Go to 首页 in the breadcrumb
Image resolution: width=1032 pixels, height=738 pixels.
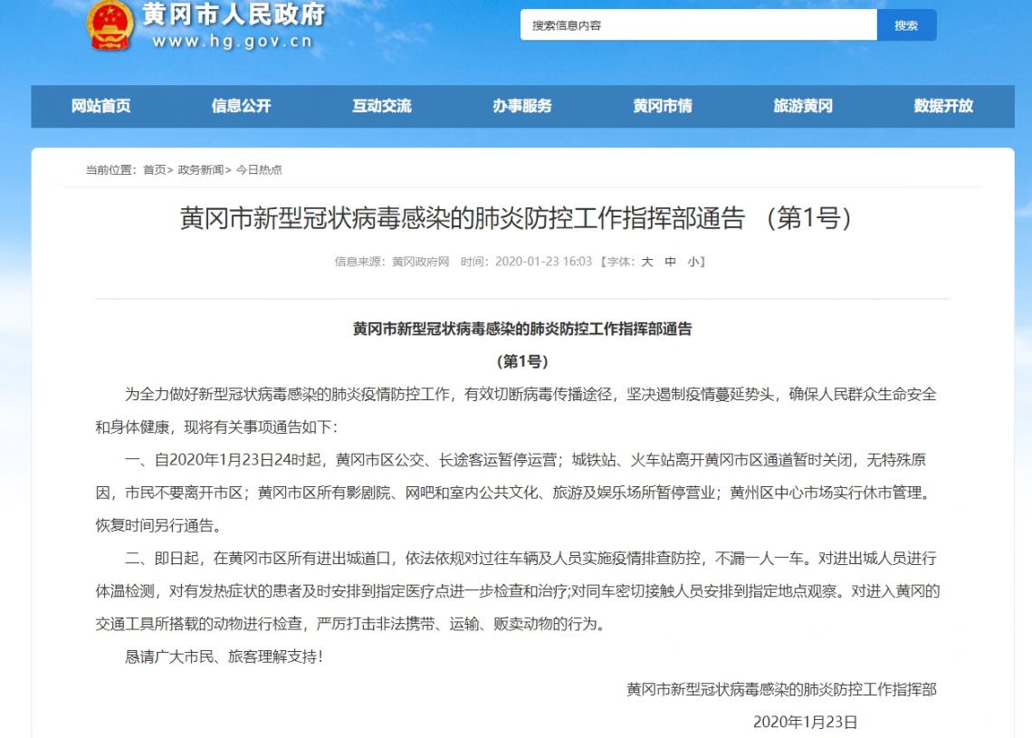pos(155,170)
